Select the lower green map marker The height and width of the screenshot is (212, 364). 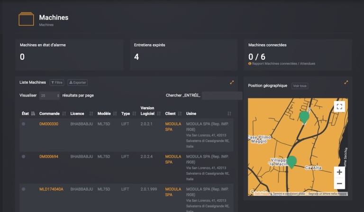pyautogui.click(x=292, y=162)
